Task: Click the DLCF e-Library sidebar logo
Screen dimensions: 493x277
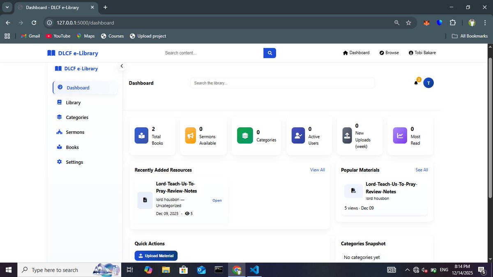Action: point(76,69)
